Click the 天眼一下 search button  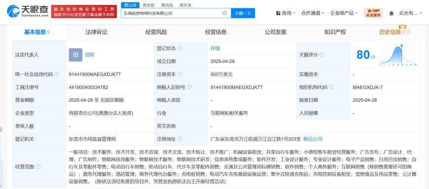pyautogui.click(x=243, y=13)
